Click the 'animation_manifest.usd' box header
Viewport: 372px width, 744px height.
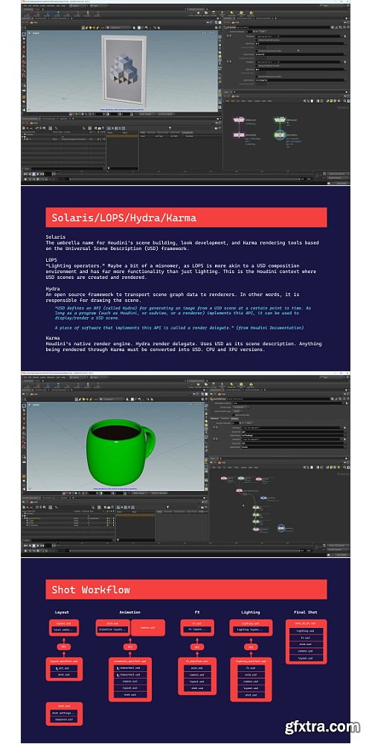[130, 660]
